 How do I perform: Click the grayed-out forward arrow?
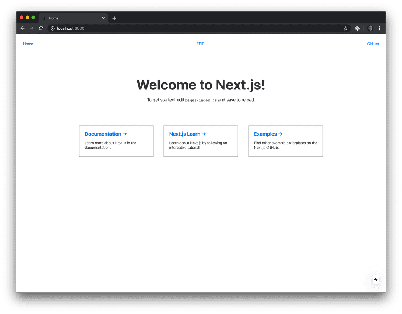32,28
